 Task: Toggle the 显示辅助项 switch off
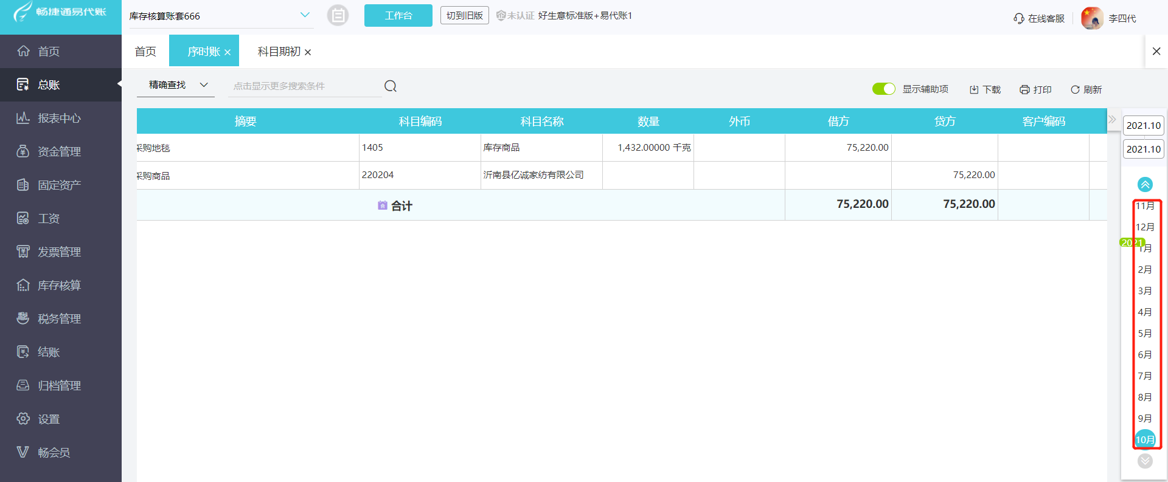click(x=883, y=89)
